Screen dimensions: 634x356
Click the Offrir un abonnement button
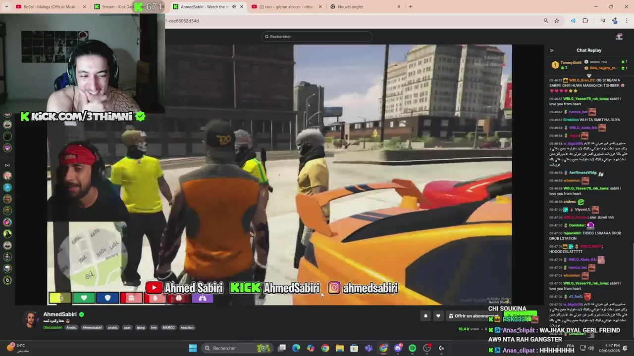coord(474,316)
